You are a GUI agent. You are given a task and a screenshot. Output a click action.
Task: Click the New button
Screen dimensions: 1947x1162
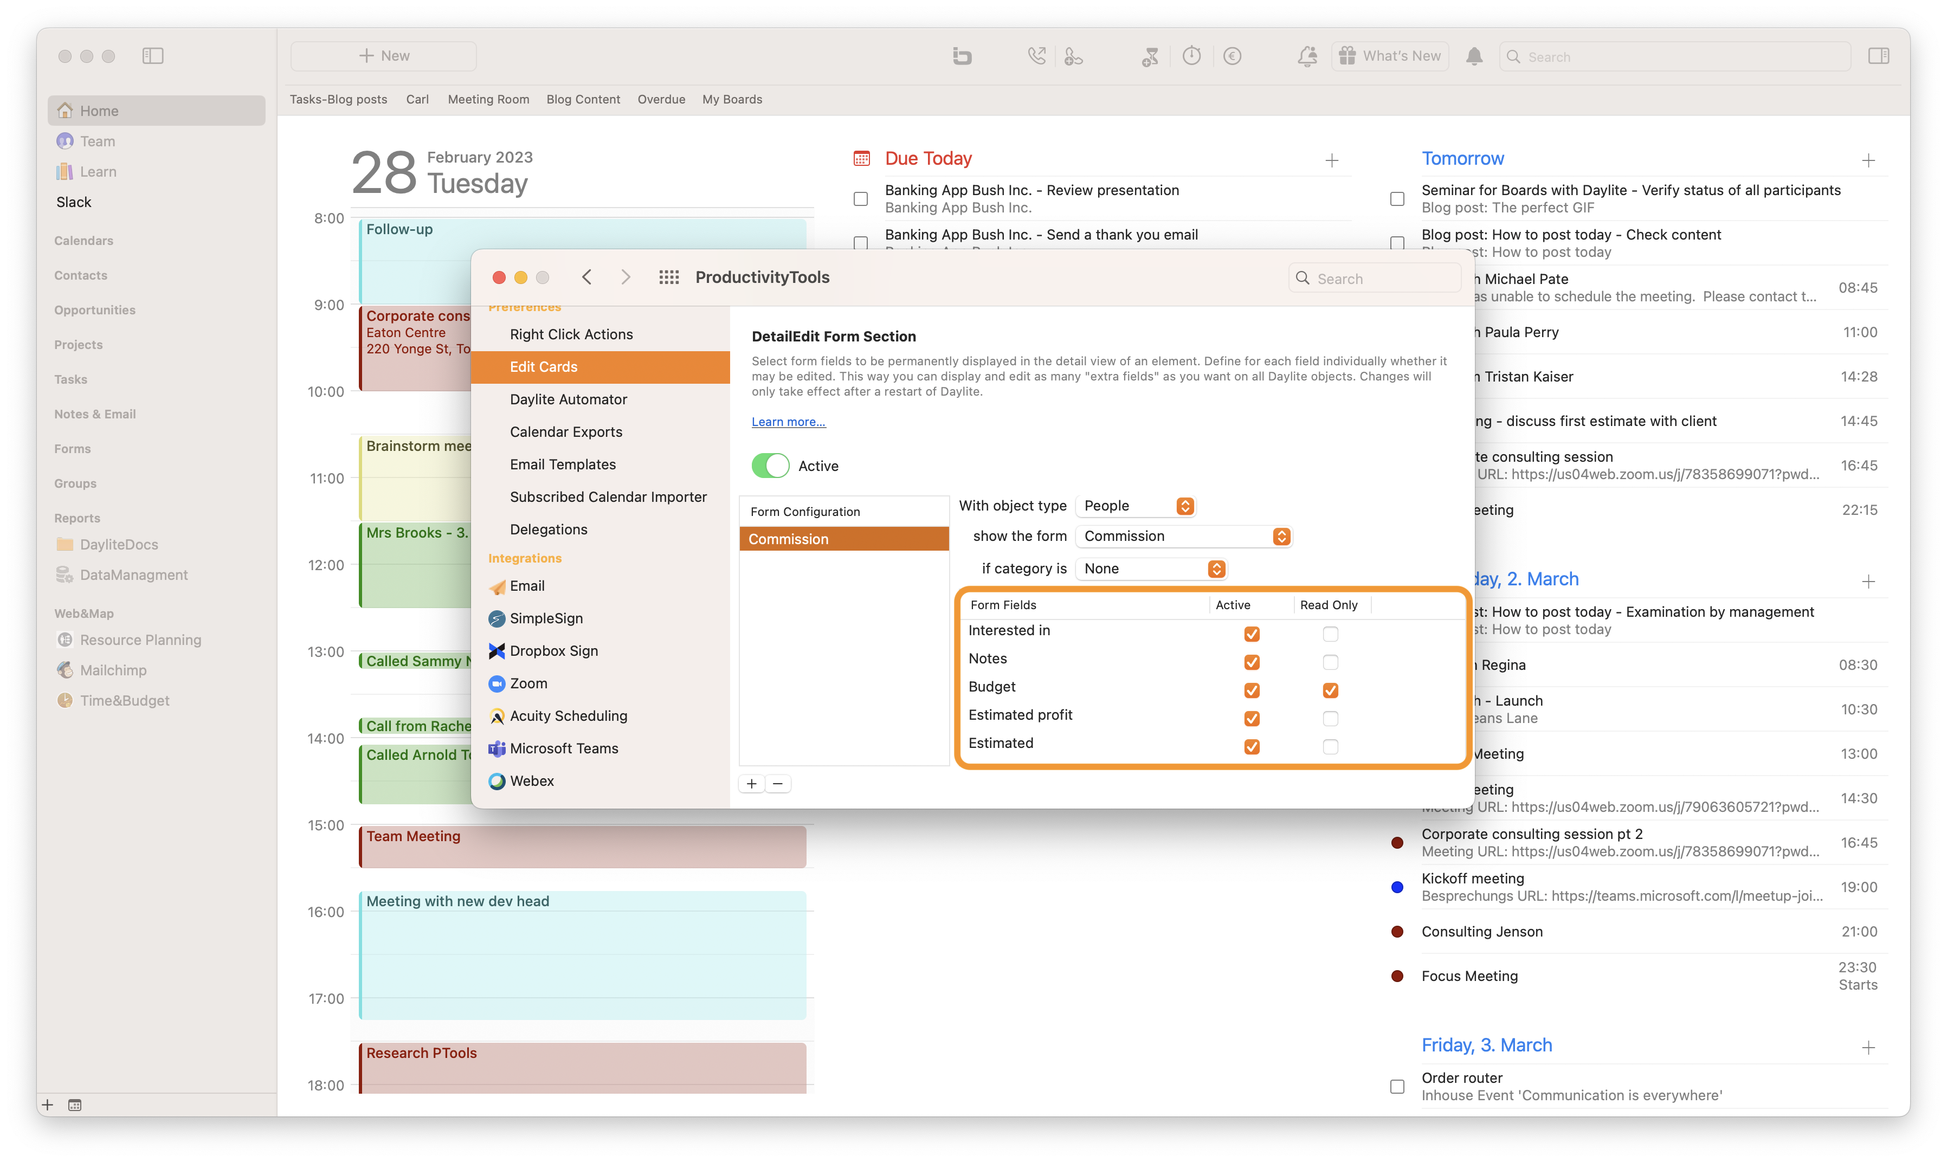pos(384,56)
